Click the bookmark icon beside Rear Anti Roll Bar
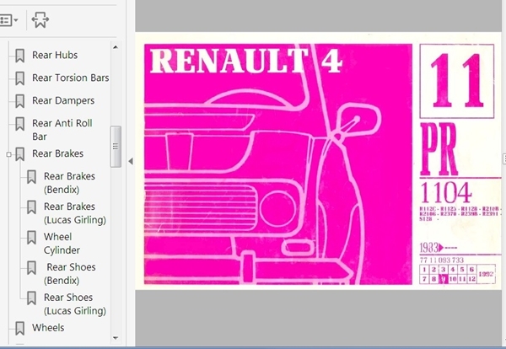The width and height of the screenshot is (506, 349). 20,124
